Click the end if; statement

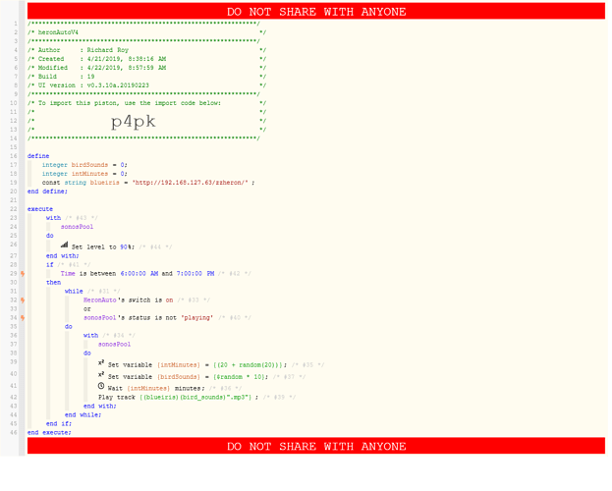pos(59,424)
